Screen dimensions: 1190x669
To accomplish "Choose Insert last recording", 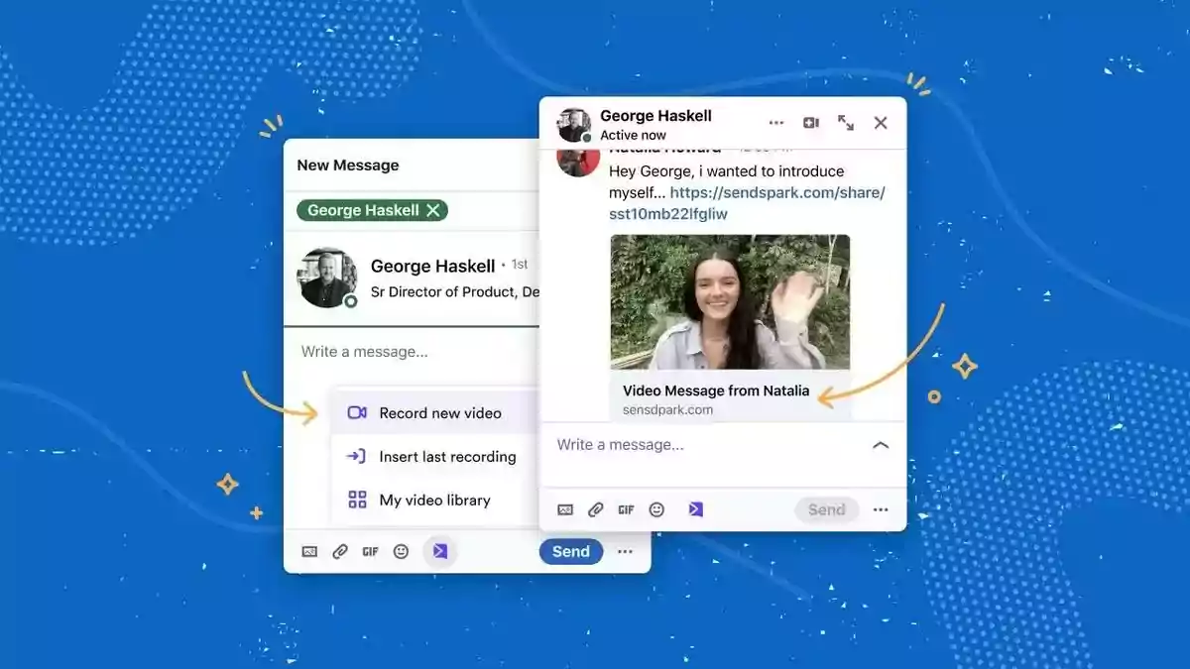I will (x=447, y=457).
